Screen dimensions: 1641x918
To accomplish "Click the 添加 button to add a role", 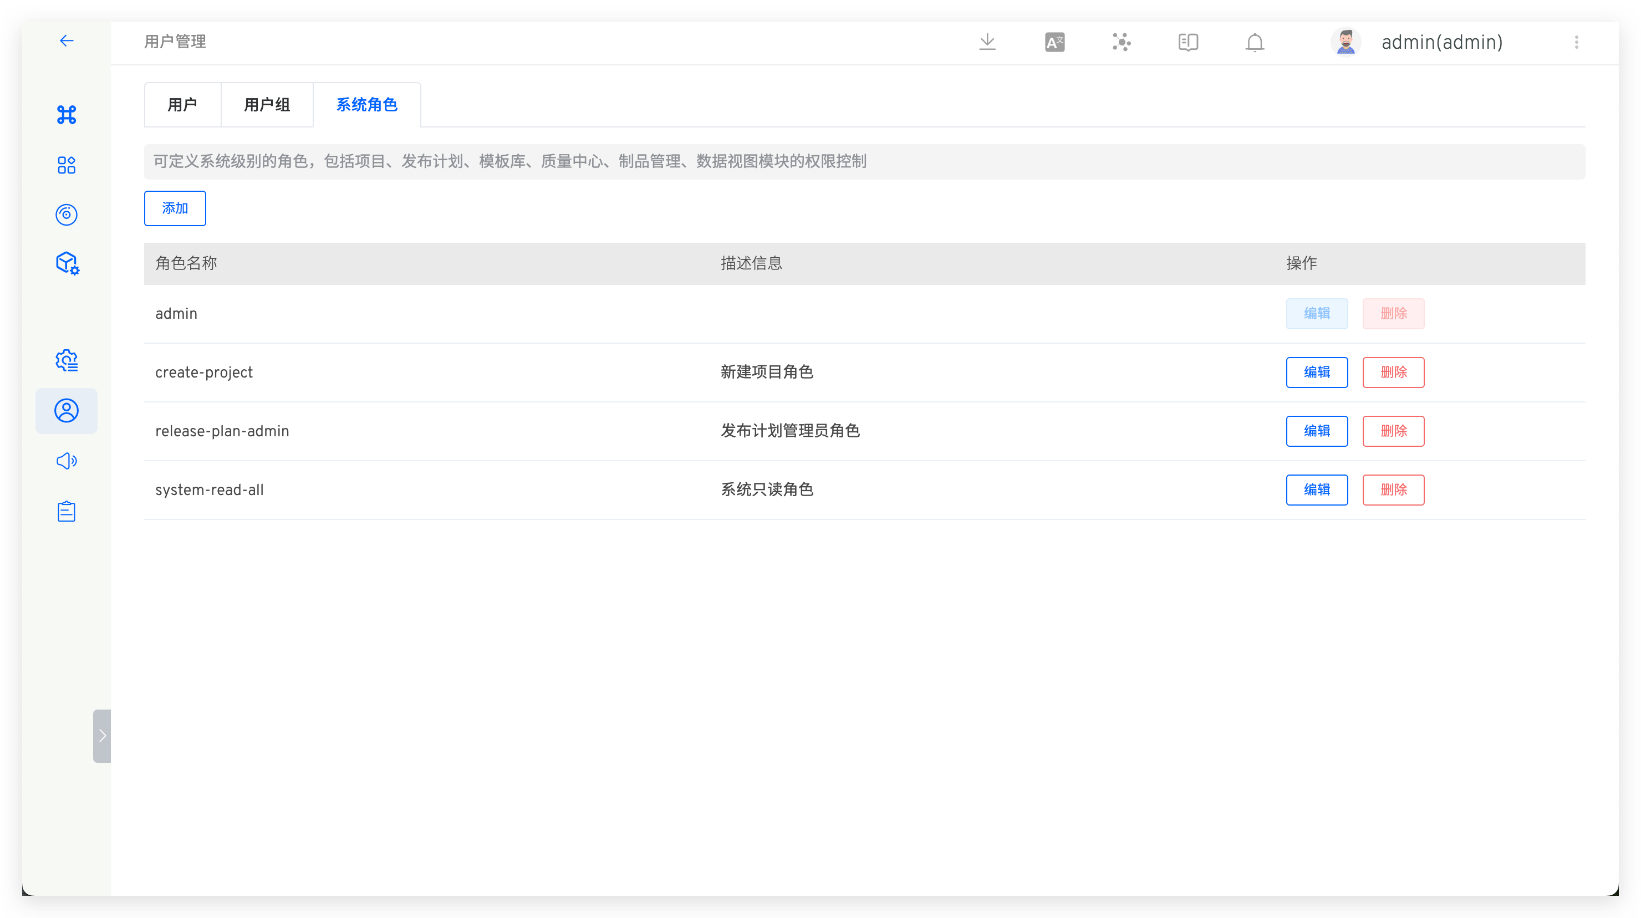I will click(175, 208).
